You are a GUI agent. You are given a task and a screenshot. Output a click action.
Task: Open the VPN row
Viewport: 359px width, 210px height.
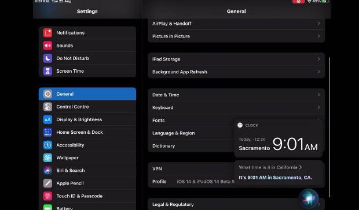(x=191, y=168)
